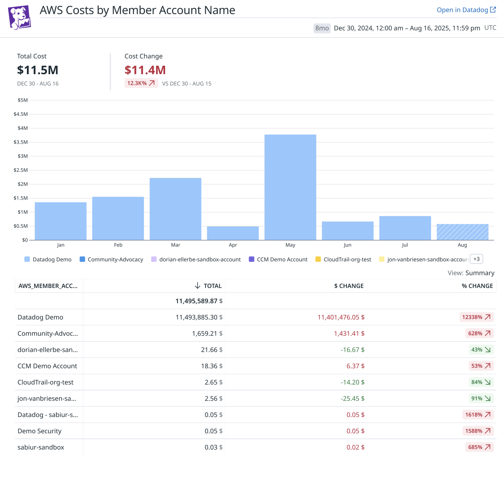This screenshot has width=504, height=485.
Task: Click the 1,431.41 $ change value
Action: [x=349, y=333]
